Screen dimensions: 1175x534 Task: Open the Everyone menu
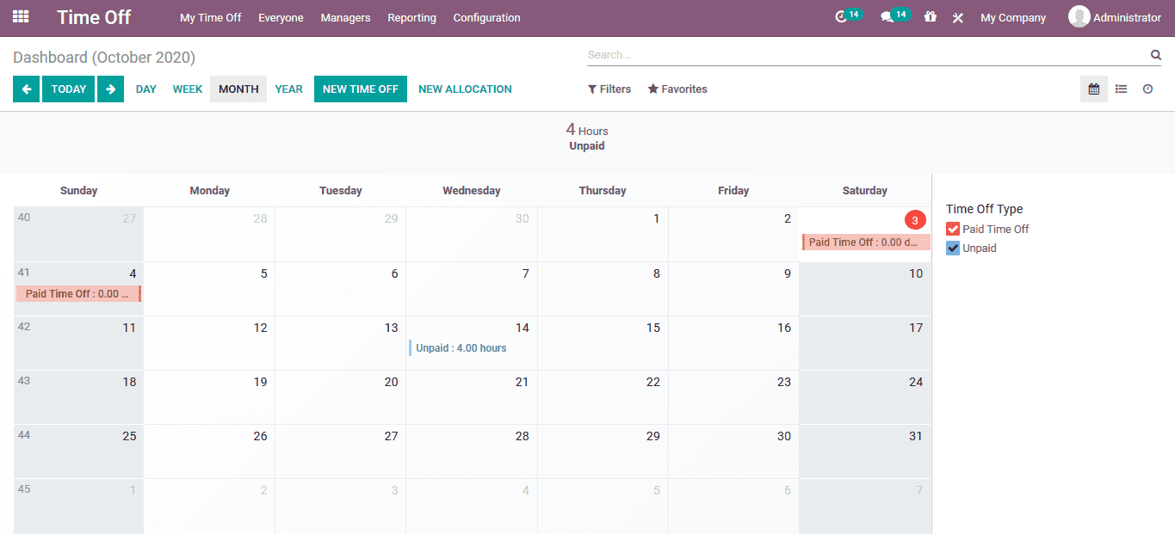pyautogui.click(x=281, y=17)
